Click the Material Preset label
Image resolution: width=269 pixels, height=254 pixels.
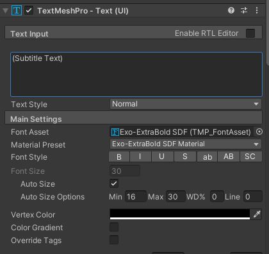[x=38, y=145]
